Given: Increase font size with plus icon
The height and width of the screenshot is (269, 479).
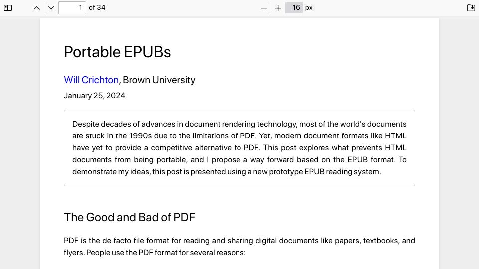Looking at the screenshot, I should point(278,8).
